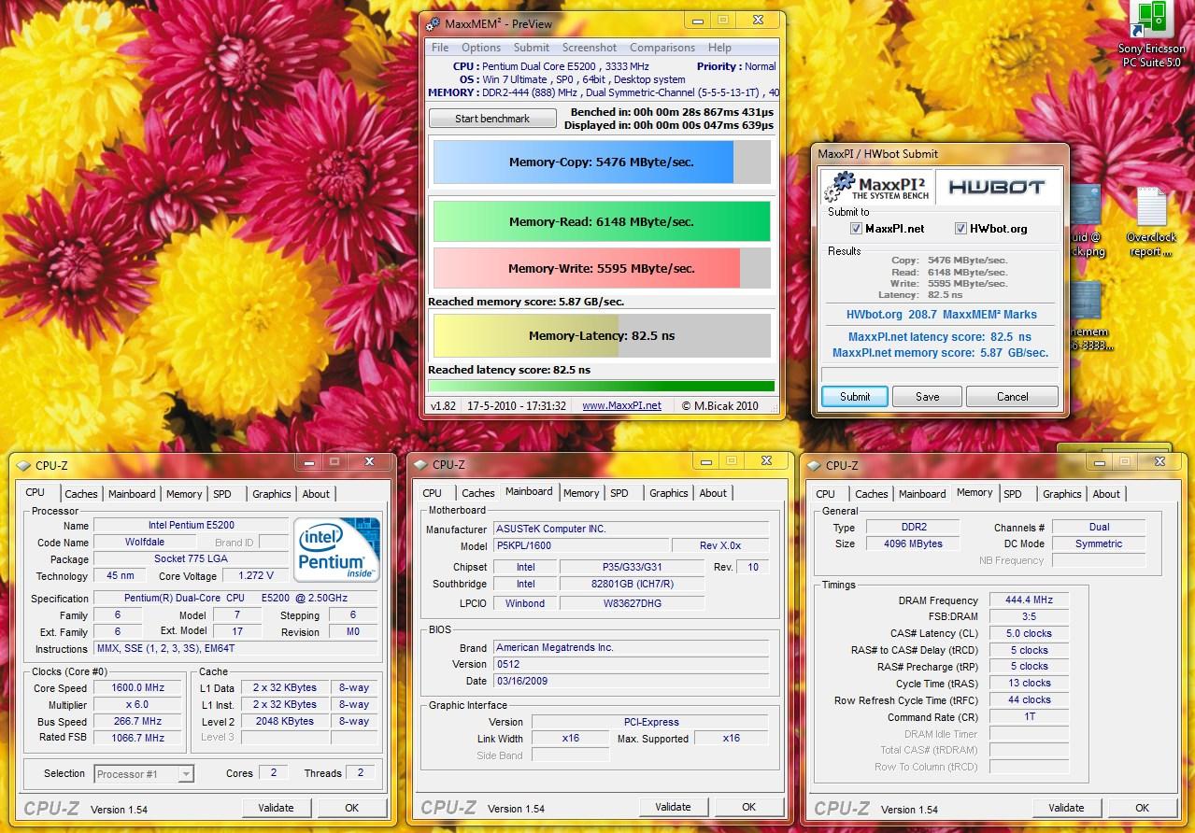Click Submit in MaxxPI / HWbot dialog
The height and width of the screenshot is (833, 1195).
click(x=855, y=397)
